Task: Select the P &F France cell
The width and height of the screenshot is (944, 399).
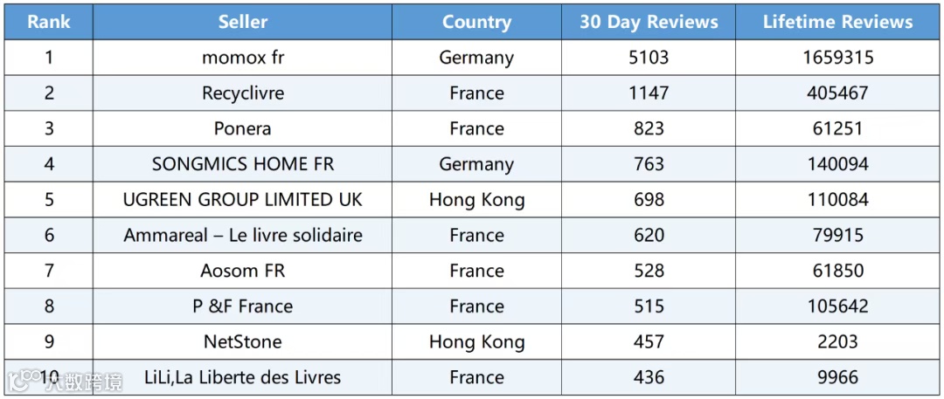Action: coord(243,306)
